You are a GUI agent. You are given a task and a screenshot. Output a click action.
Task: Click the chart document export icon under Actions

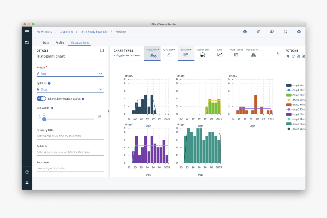[298, 56]
